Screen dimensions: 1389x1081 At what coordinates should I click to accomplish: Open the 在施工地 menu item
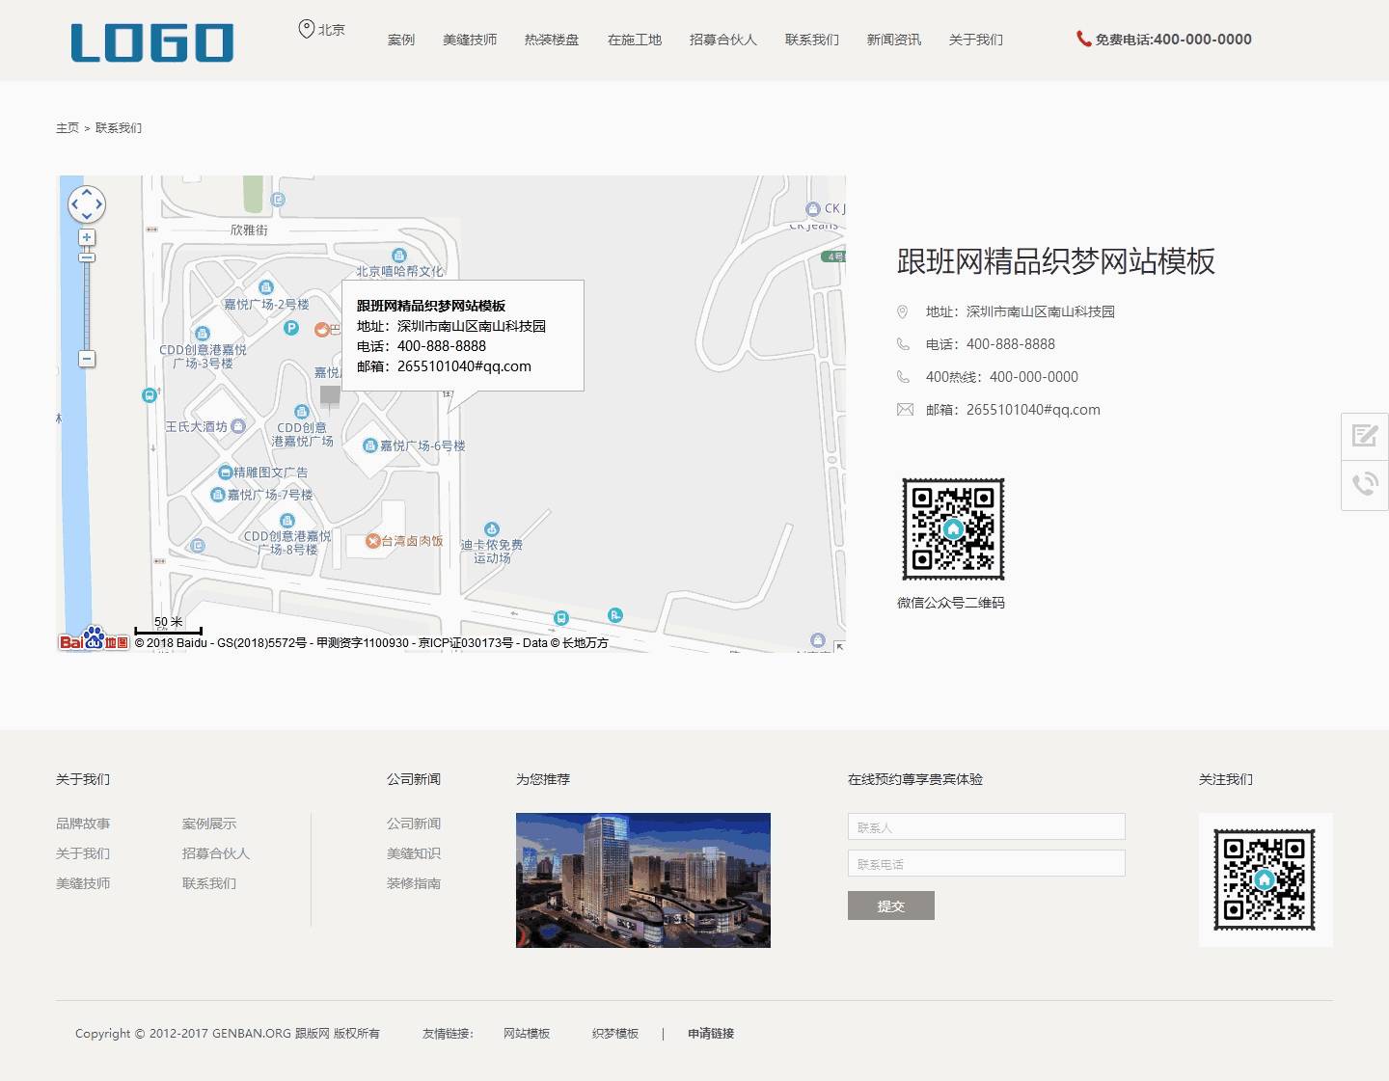click(635, 40)
